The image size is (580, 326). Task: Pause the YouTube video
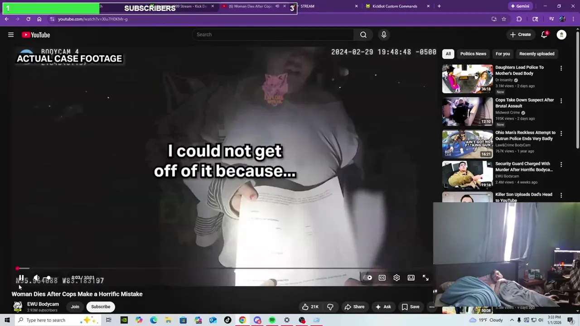click(21, 278)
